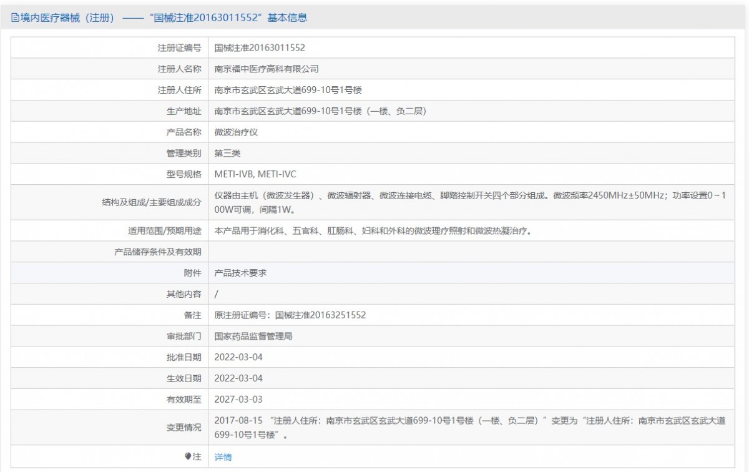Select registrant name 南京福中医疗高科有限公司
Screen dimensions: 749x472
tap(267, 69)
